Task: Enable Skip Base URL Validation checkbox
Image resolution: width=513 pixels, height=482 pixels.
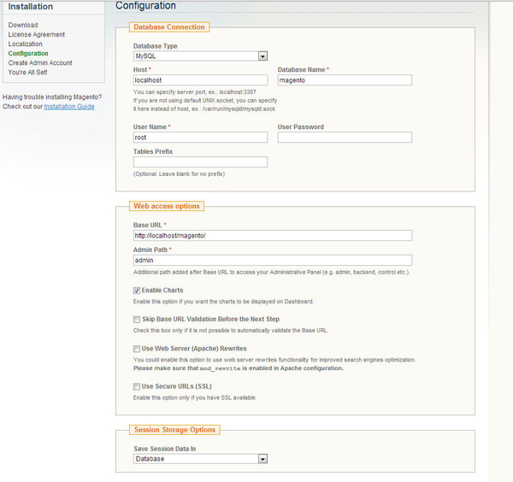Action: 137,320
